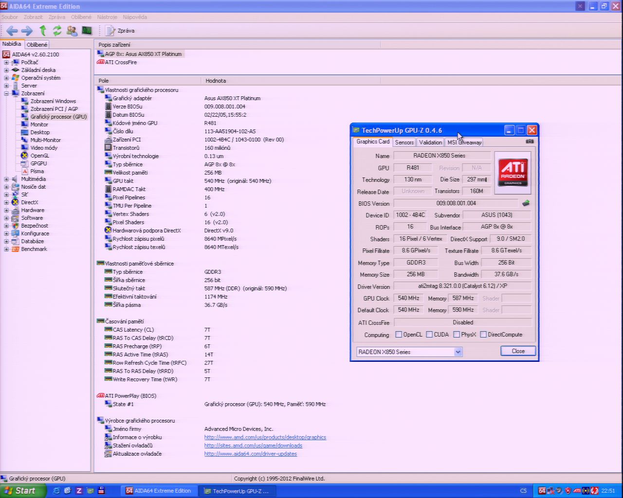Select the Video módy tree item
The height and width of the screenshot is (498, 623).
[44, 148]
